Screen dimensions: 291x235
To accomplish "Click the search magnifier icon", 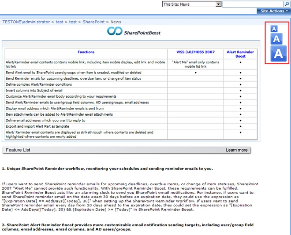I will pos(287,4).
